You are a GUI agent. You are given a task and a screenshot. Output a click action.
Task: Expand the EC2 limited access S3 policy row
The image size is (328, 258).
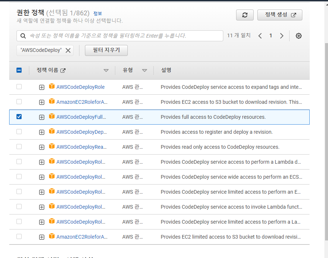[42, 237]
